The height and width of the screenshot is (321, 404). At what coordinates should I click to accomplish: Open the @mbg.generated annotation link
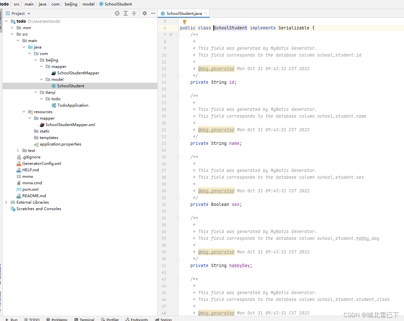(216, 69)
